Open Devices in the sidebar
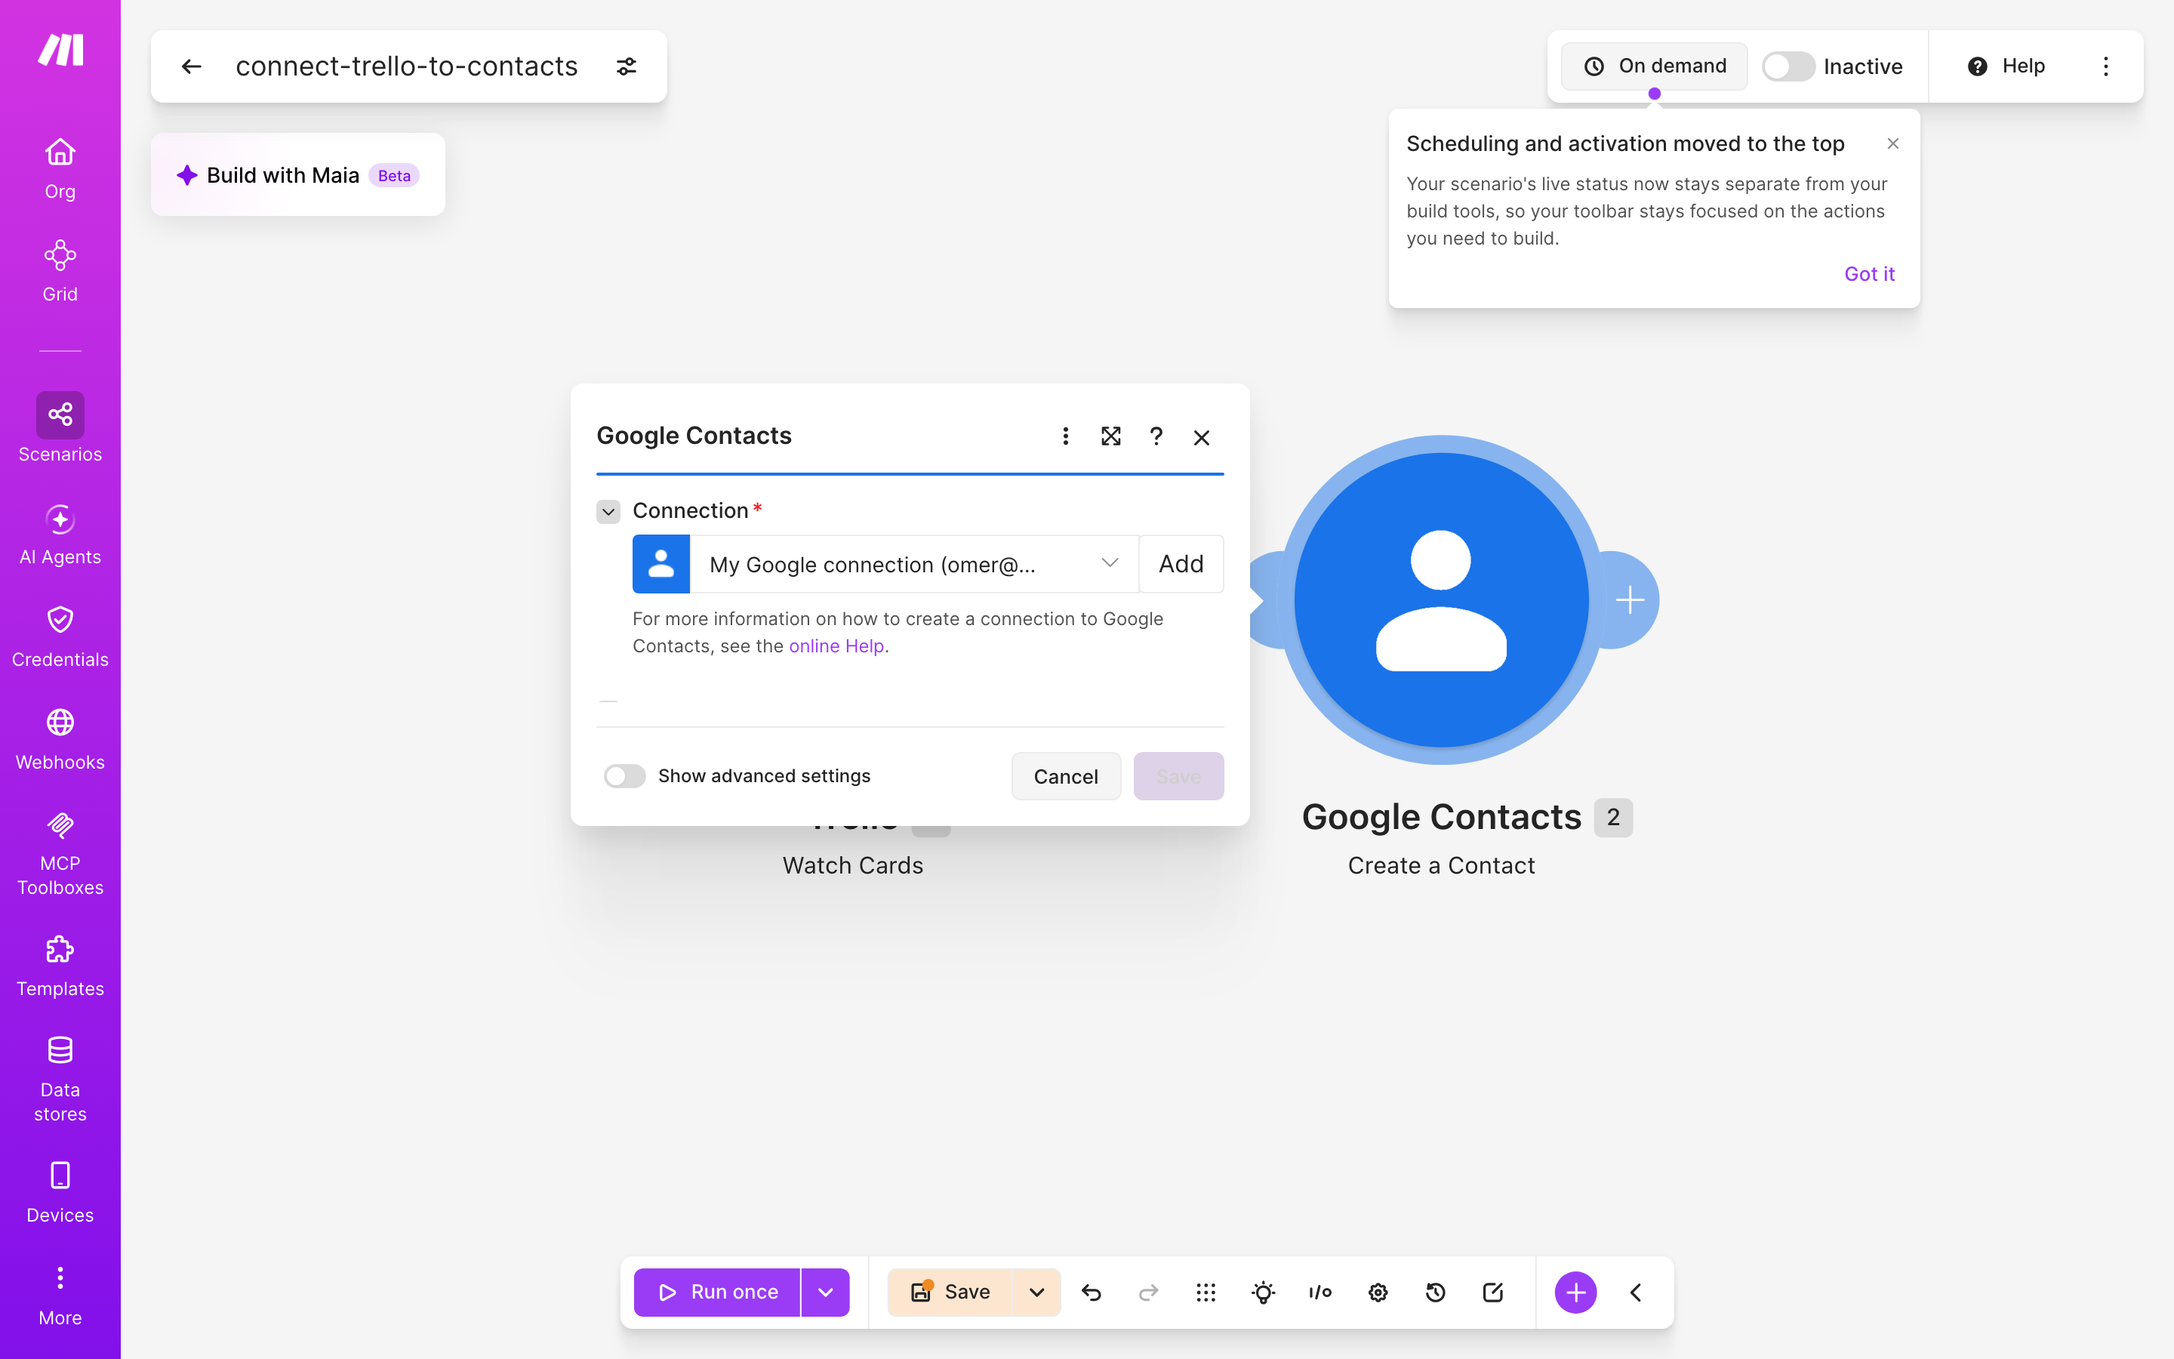2174x1359 pixels. point(60,1193)
